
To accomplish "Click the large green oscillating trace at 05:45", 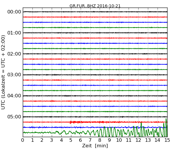I will click(x=95, y=128).
